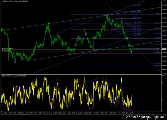The image size is (167, 120).
Task: Click time axis label 20 Jul 17:00
Action: (13, 113)
